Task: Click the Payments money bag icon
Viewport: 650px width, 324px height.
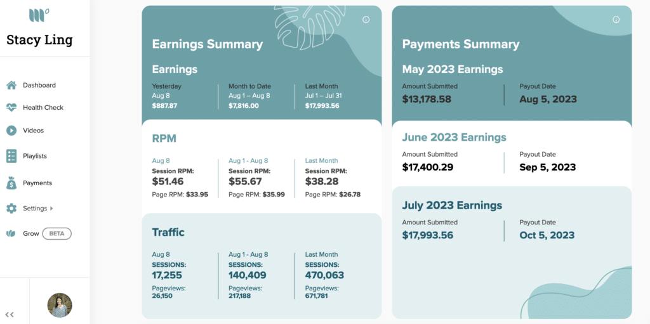Action: click(x=11, y=183)
